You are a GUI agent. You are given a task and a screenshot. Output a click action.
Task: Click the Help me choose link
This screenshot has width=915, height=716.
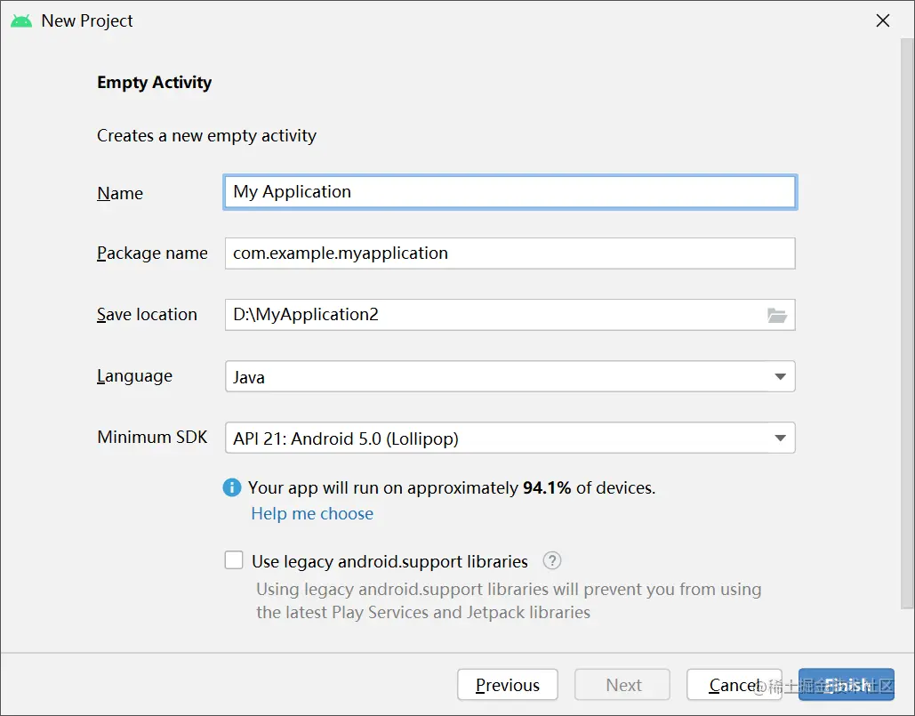pos(312,513)
